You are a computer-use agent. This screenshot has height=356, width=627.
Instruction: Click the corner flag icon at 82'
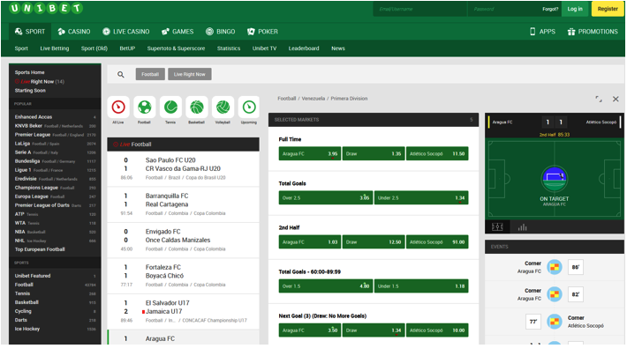[555, 294]
